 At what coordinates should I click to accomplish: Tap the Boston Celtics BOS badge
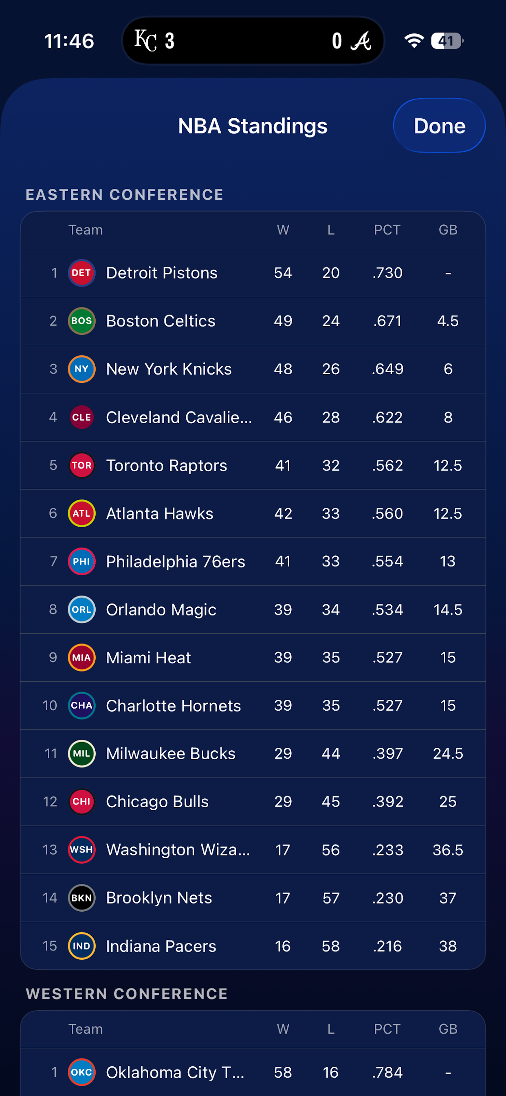(81, 321)
